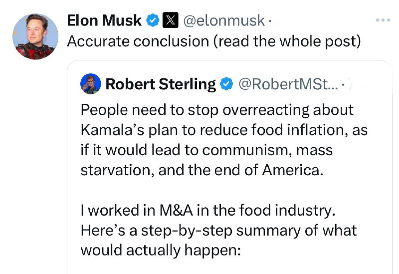Click the line mentioning Kamala's plan
This screenshot has width=399, height=274.
point(224,130)
